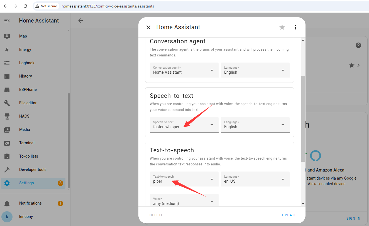
Task: Collapse the sidebar with the hamburger icon
Action: [x=7, y=21]
